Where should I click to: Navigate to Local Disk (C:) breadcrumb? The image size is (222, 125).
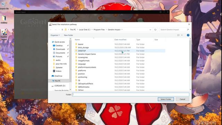(x=85, y=30)
